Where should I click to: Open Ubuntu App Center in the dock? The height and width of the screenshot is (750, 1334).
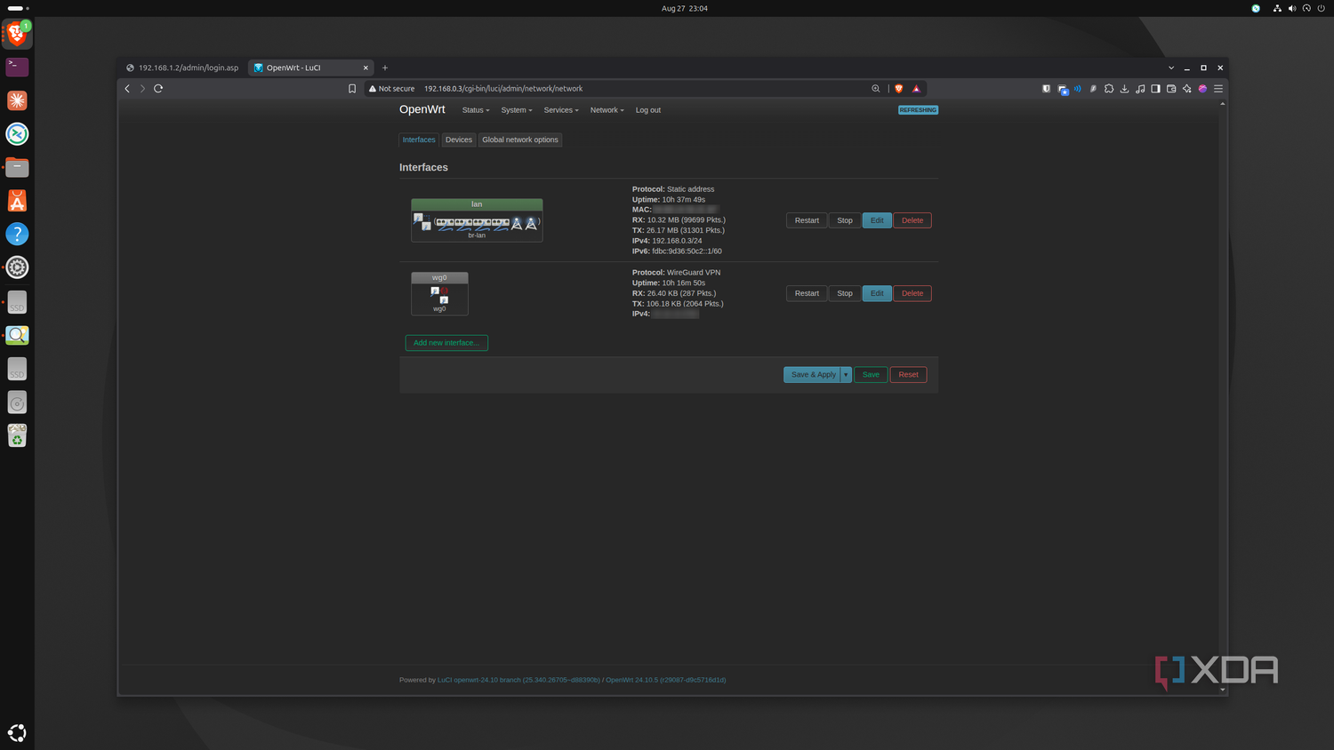(17, 201)
